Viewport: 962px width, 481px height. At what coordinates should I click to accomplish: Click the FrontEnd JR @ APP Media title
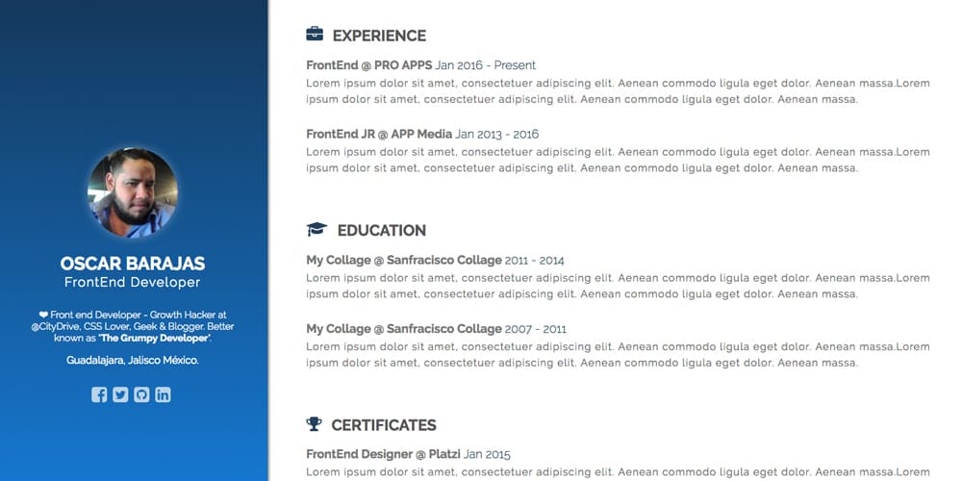[x=379, y=134]
